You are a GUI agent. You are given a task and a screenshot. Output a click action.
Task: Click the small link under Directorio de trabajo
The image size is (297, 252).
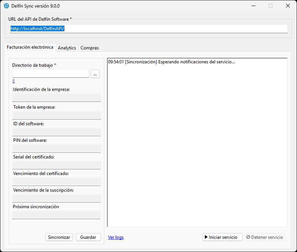click(14, 81)
